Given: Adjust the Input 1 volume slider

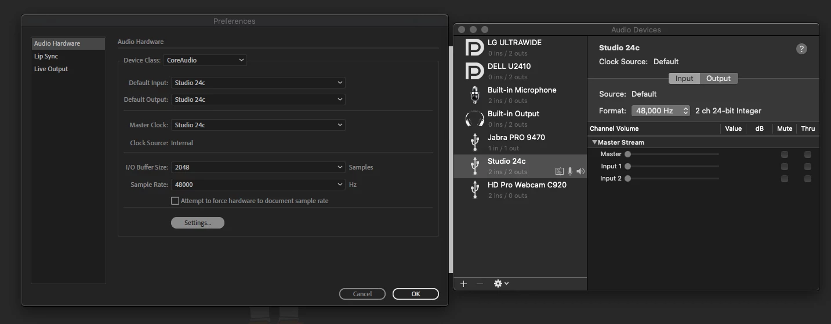Looking at the screenshot, I should (672, 167).
